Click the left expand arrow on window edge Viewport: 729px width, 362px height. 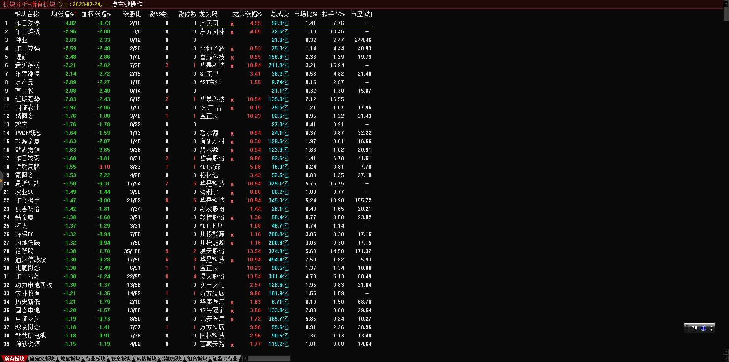[2, 180]
